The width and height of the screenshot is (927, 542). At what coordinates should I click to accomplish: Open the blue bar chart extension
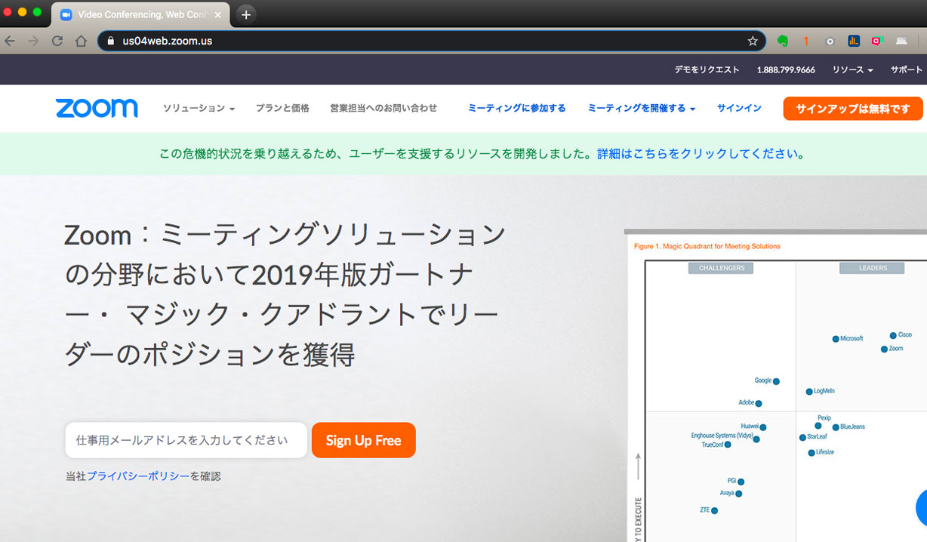pos(854,41)
